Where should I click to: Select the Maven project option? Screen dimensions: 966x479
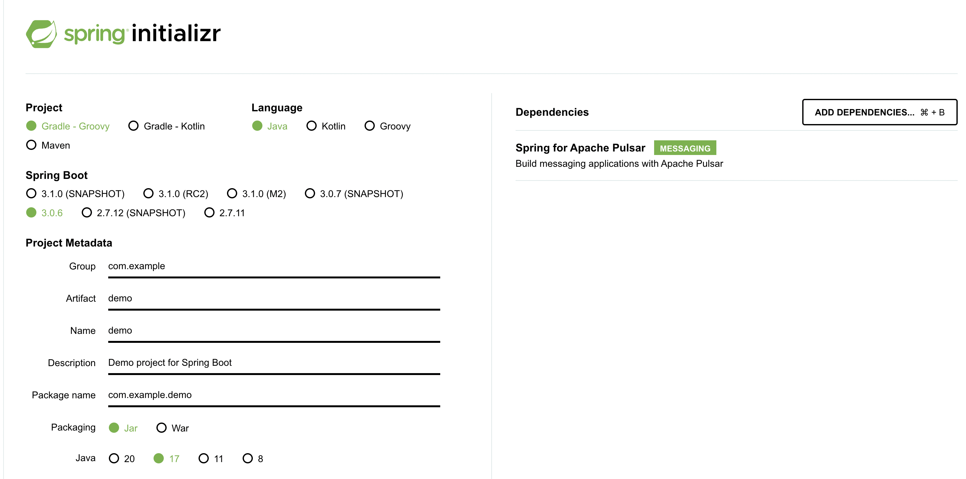coord(32,145)
